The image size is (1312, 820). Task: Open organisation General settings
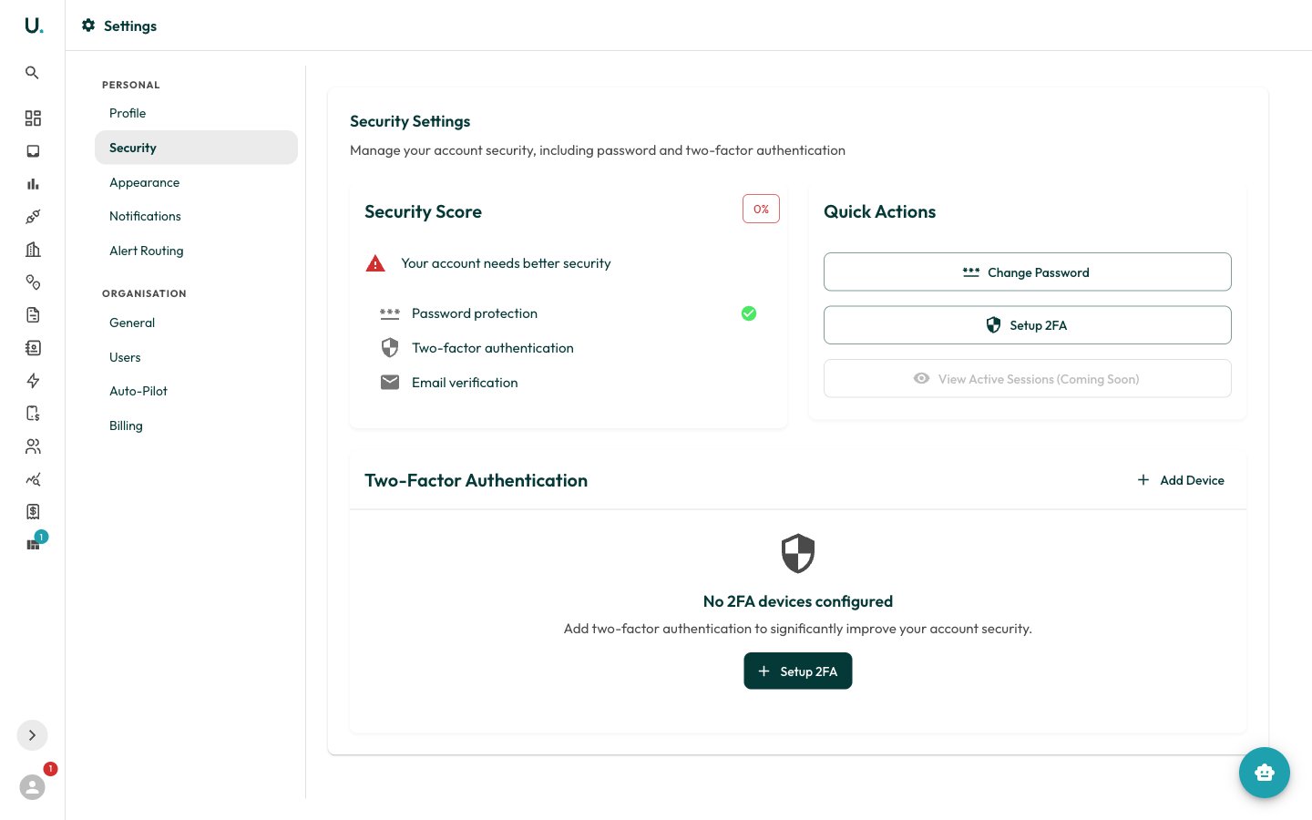click(x=196, y=323)
